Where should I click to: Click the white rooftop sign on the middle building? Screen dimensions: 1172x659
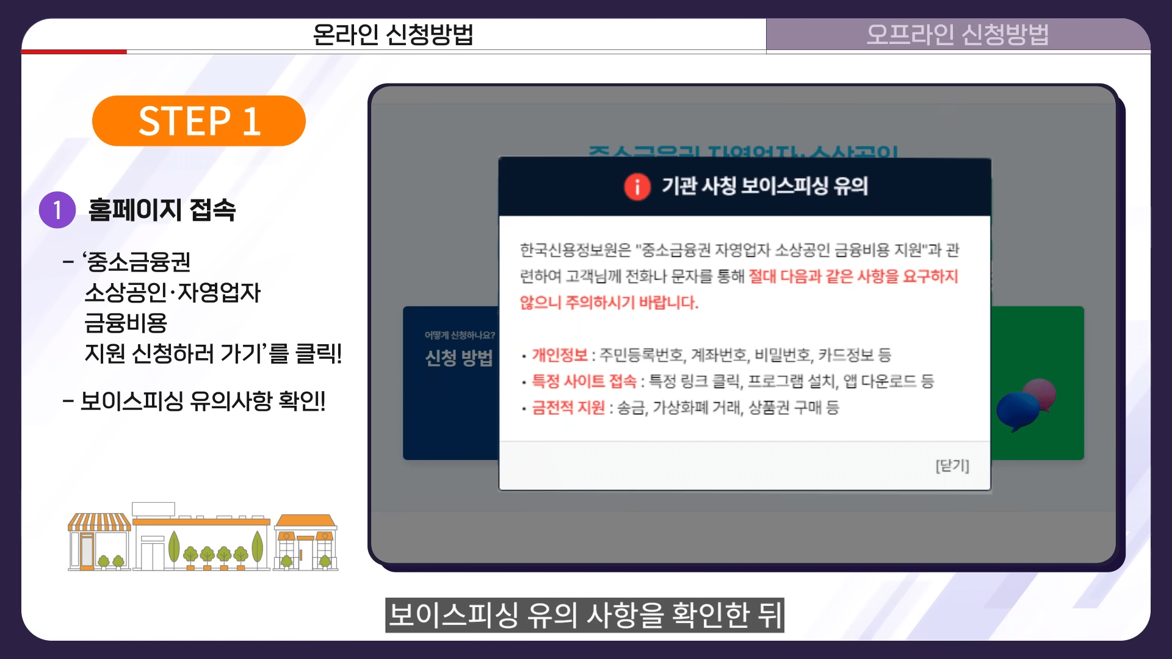[153, 509]
